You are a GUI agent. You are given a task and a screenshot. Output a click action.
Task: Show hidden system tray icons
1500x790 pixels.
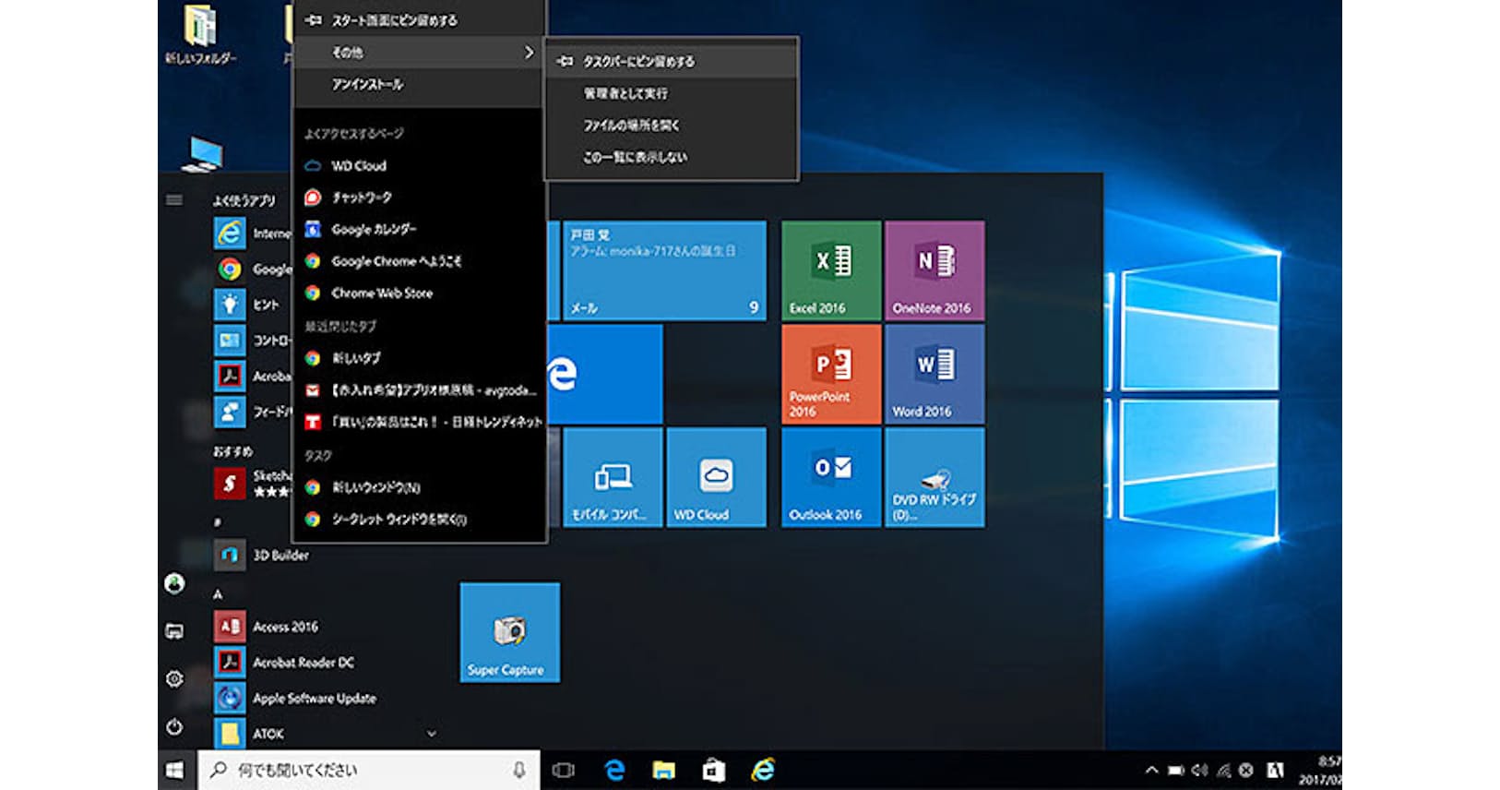tap(1150, 770)
